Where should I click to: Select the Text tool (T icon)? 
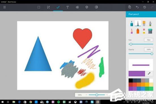68,7
